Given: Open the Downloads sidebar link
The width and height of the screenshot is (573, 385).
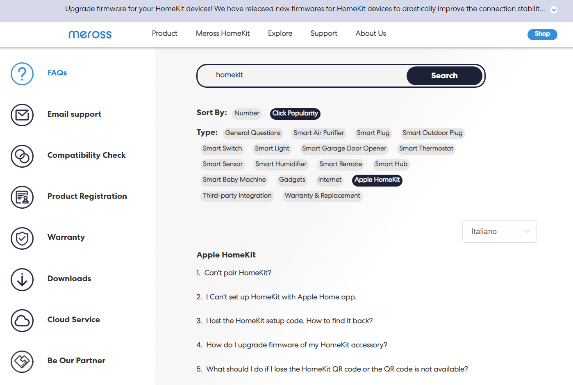Looking at the screenshot, I should coord(69,279).
